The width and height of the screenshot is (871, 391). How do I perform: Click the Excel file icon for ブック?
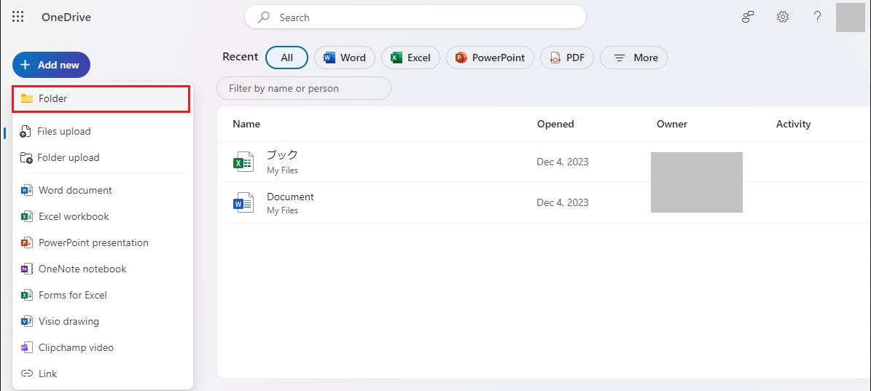pyautogui.click(x=243, y=162)
